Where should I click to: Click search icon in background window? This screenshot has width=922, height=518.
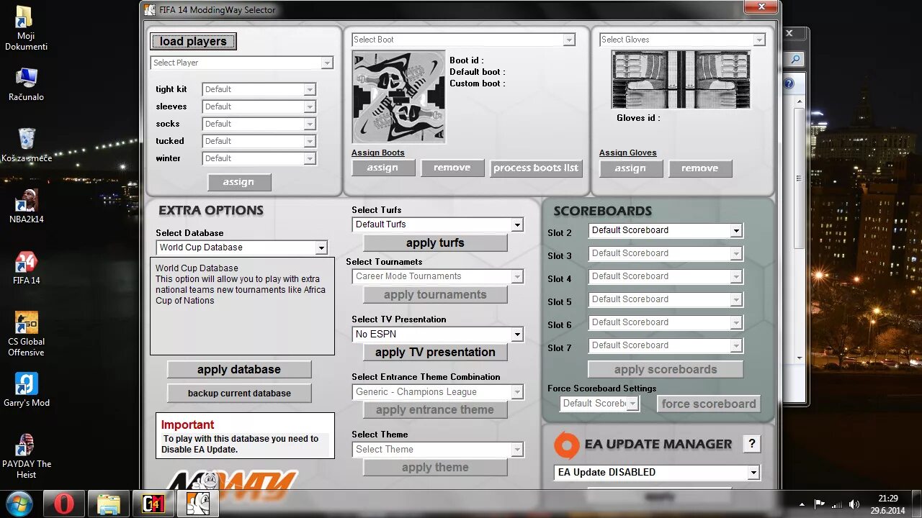pos(795,60)
